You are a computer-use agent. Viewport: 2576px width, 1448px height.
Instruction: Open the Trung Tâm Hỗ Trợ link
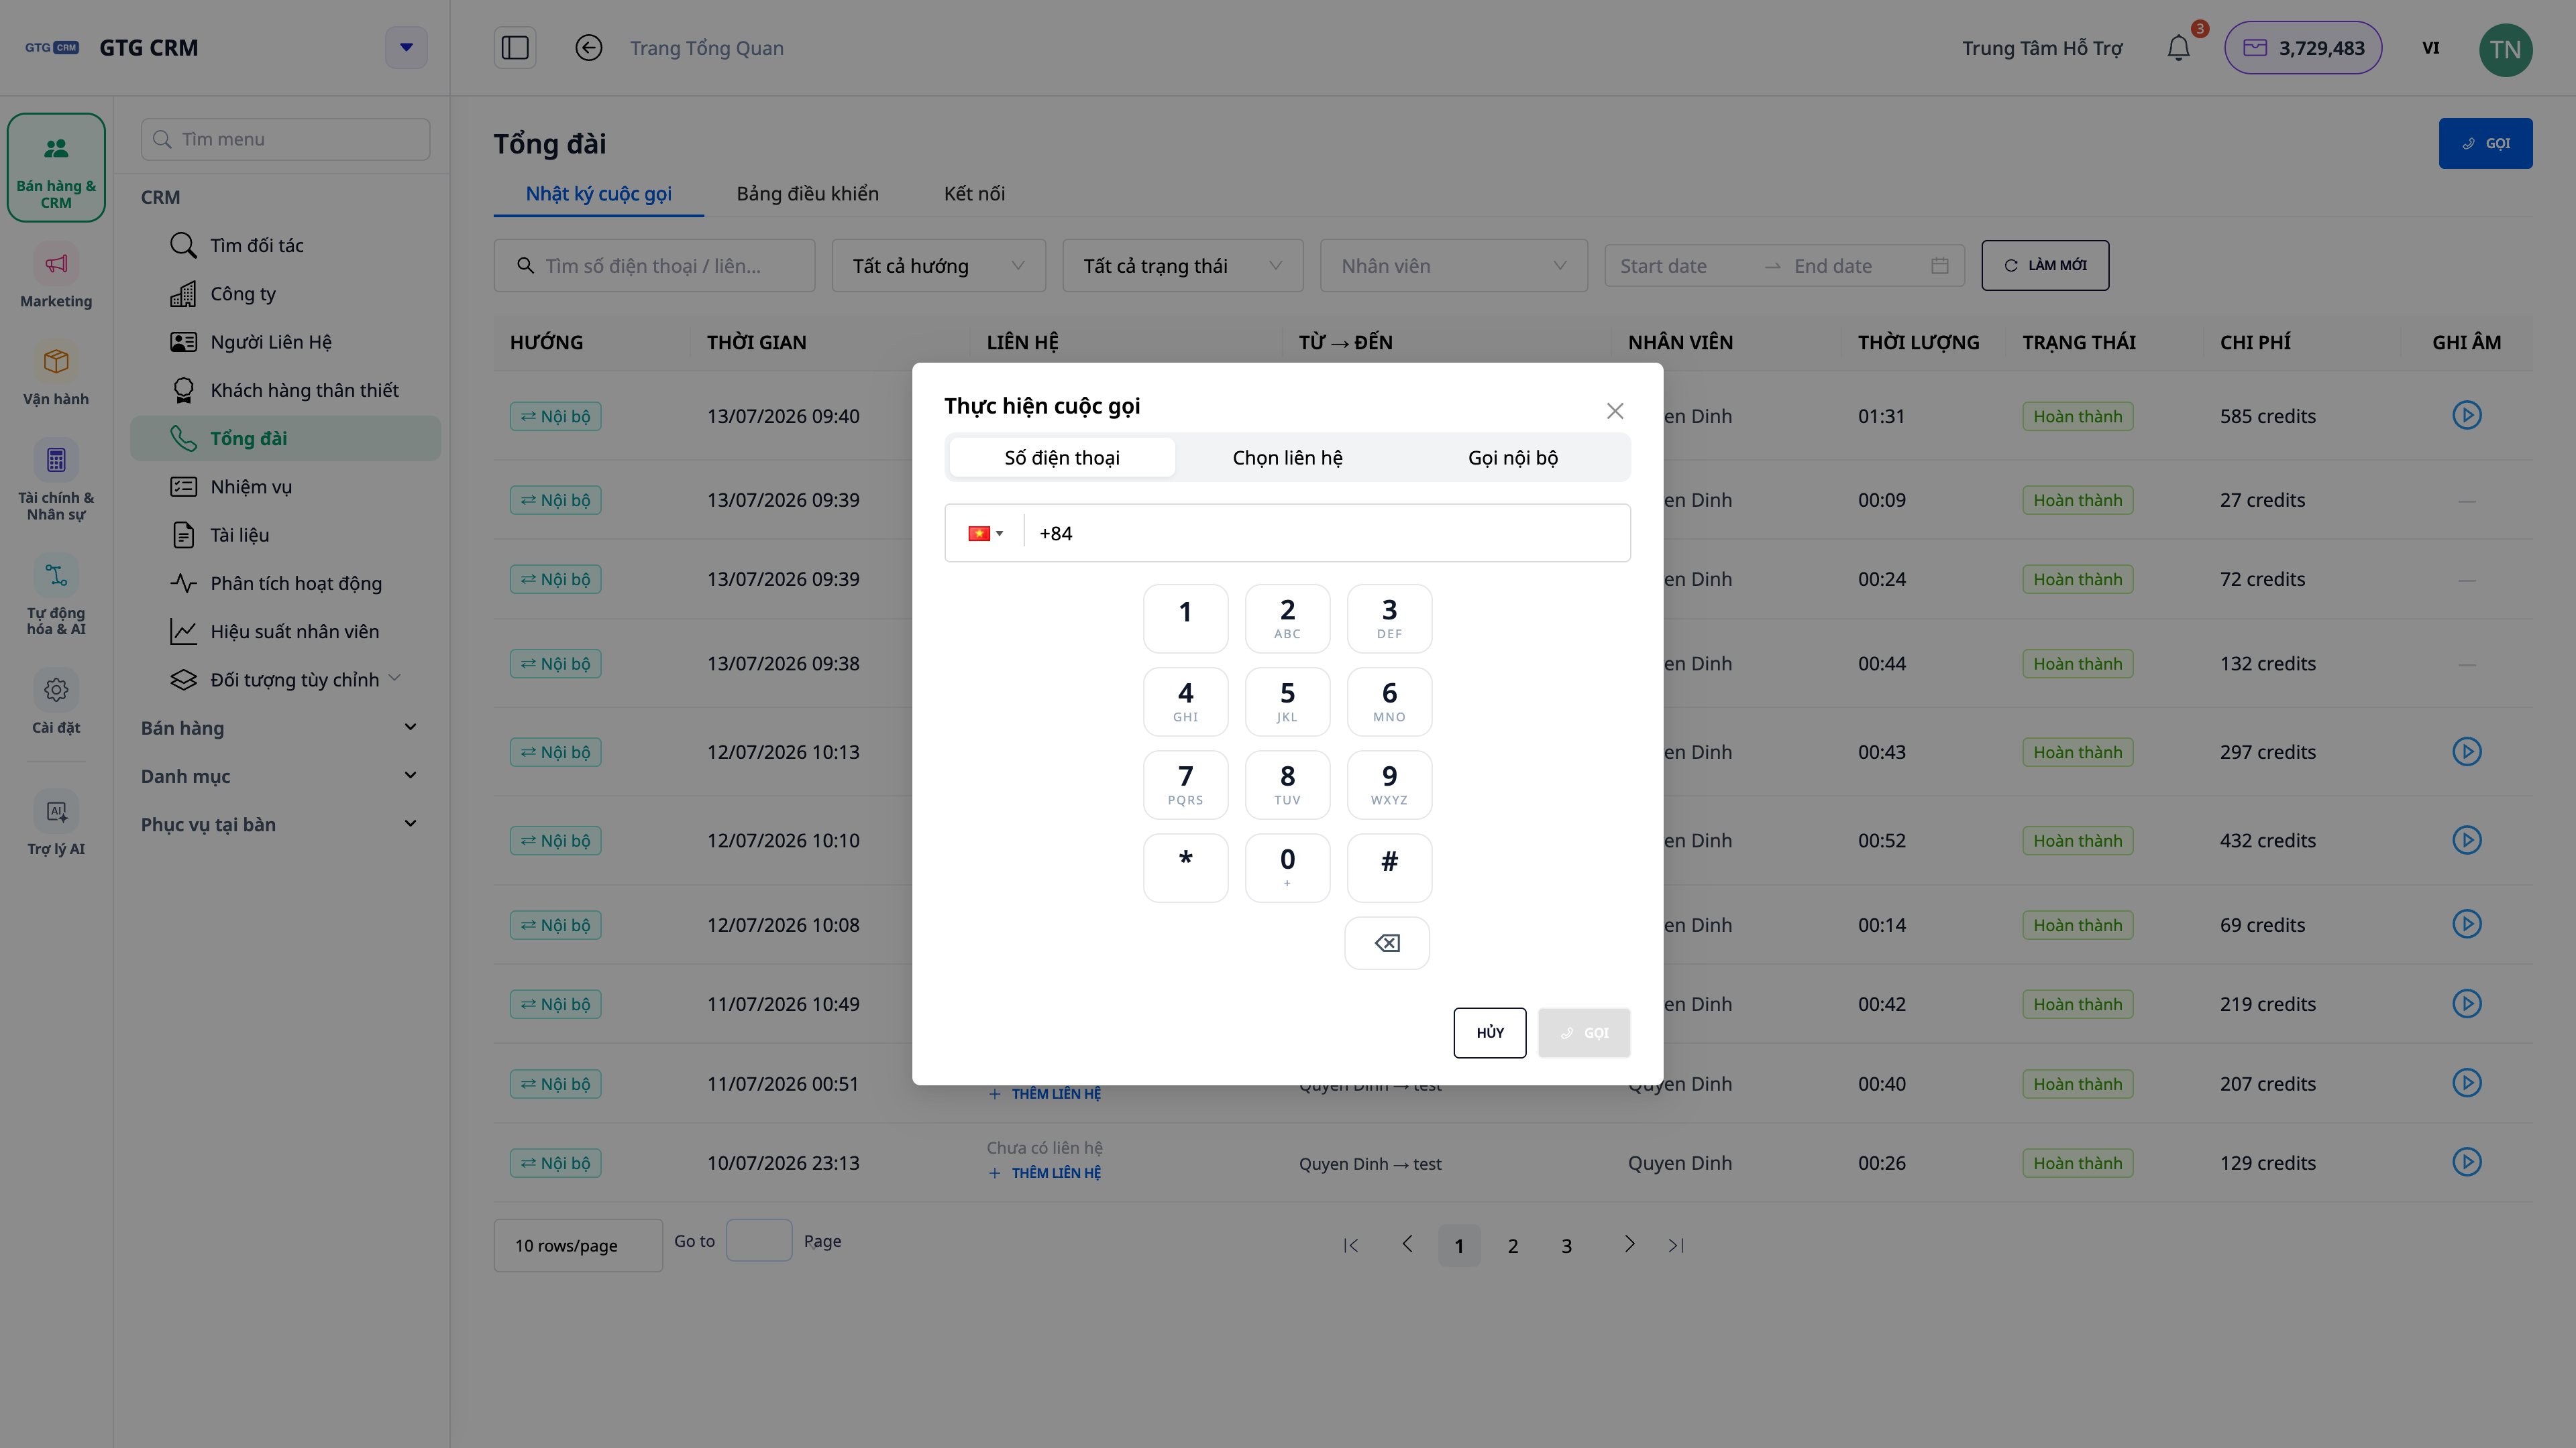[2042, 48]
